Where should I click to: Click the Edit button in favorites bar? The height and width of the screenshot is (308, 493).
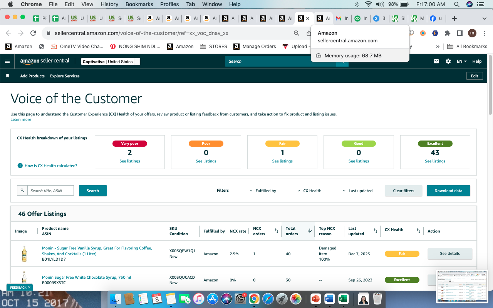point(475,76)
